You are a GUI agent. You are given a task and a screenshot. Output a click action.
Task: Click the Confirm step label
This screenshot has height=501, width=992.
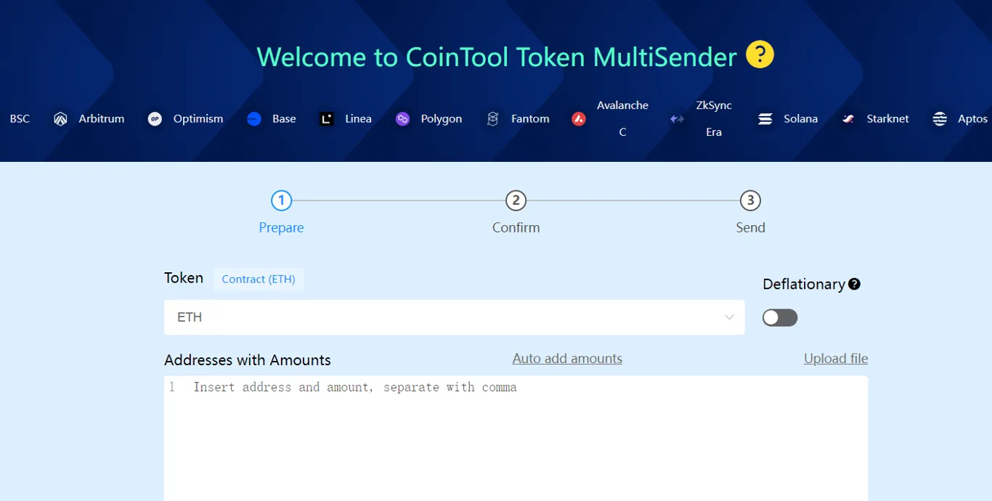pos(516,228)
